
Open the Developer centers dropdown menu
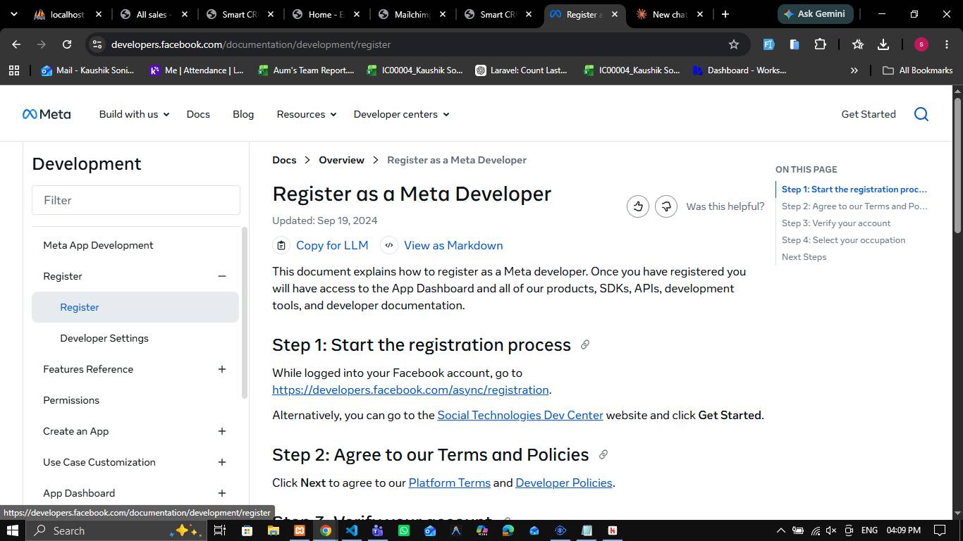pyautogui.click(x=401, y=114)
